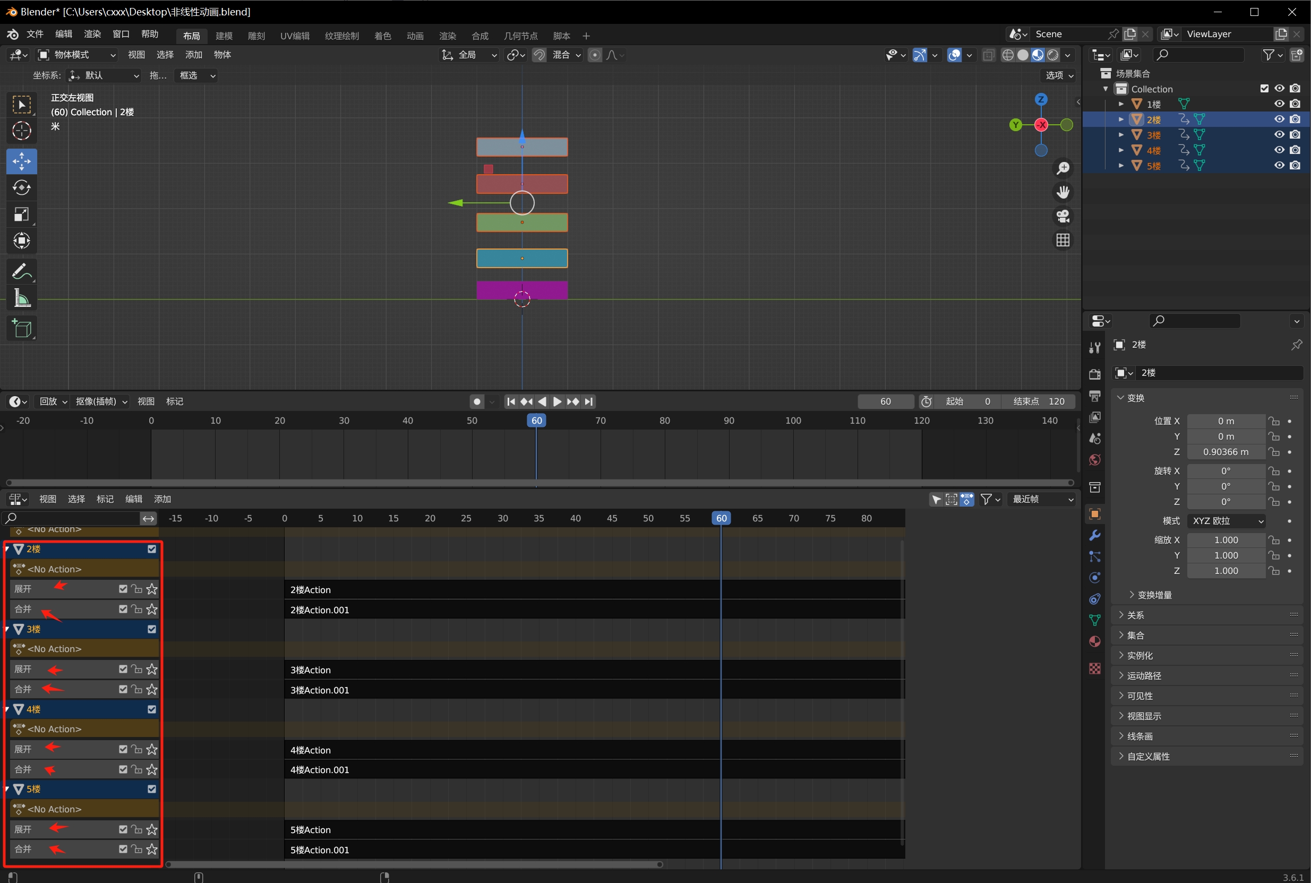Choose the Annotate pencil tool
The height and width of the screenshot is (883, 1311).
[x=21, y=272]
